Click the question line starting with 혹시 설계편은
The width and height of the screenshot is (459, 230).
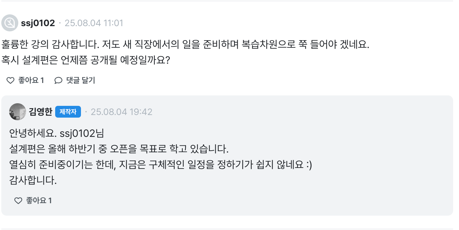(x=86, y=60)
